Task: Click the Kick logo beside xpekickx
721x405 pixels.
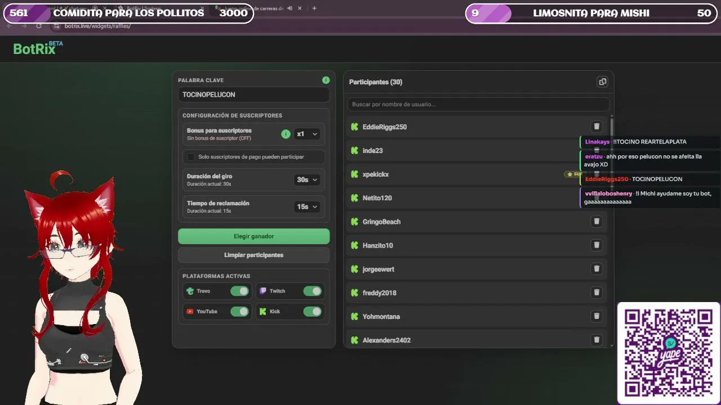Action: [354, 174]
